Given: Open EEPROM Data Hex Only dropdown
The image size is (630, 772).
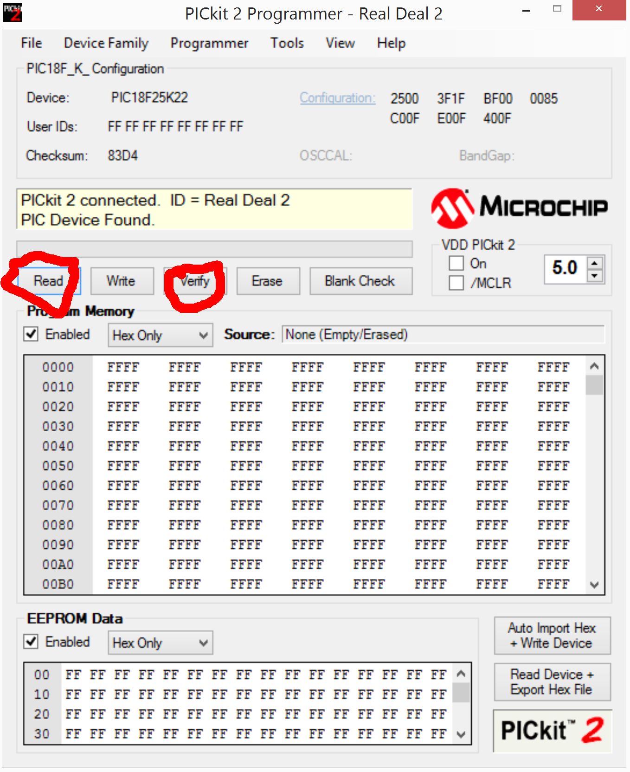Looking at the screenshot, I should click(161, 642).
